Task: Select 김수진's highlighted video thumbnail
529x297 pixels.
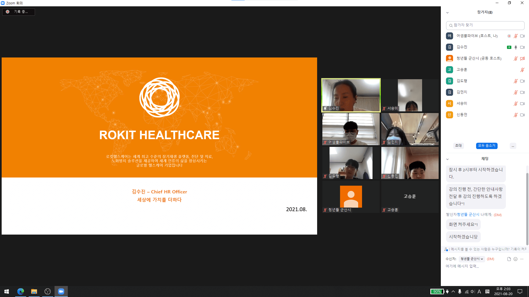Action: tap(351, 95)
